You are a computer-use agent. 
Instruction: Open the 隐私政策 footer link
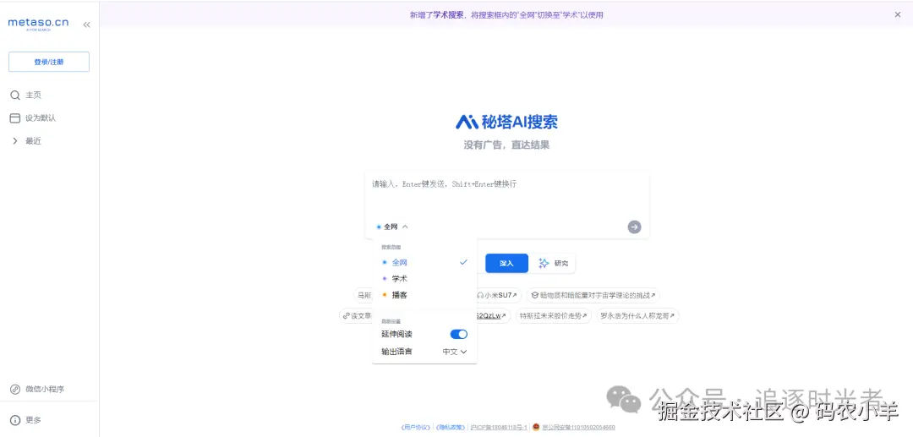[x=450, y=427]
